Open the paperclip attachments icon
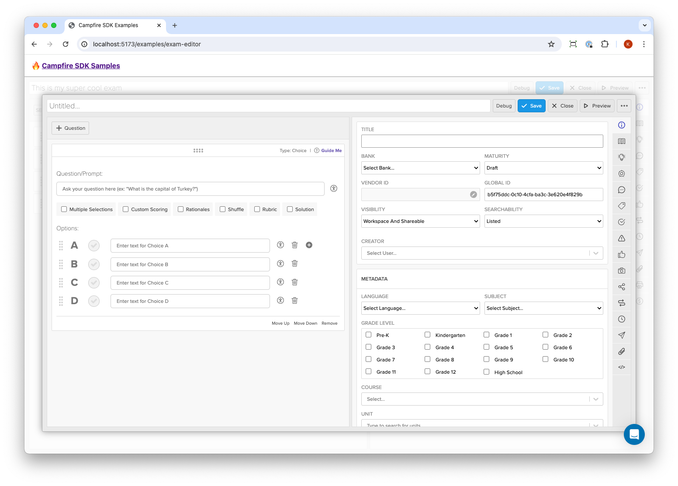678x486 pixels. (622, 351)
